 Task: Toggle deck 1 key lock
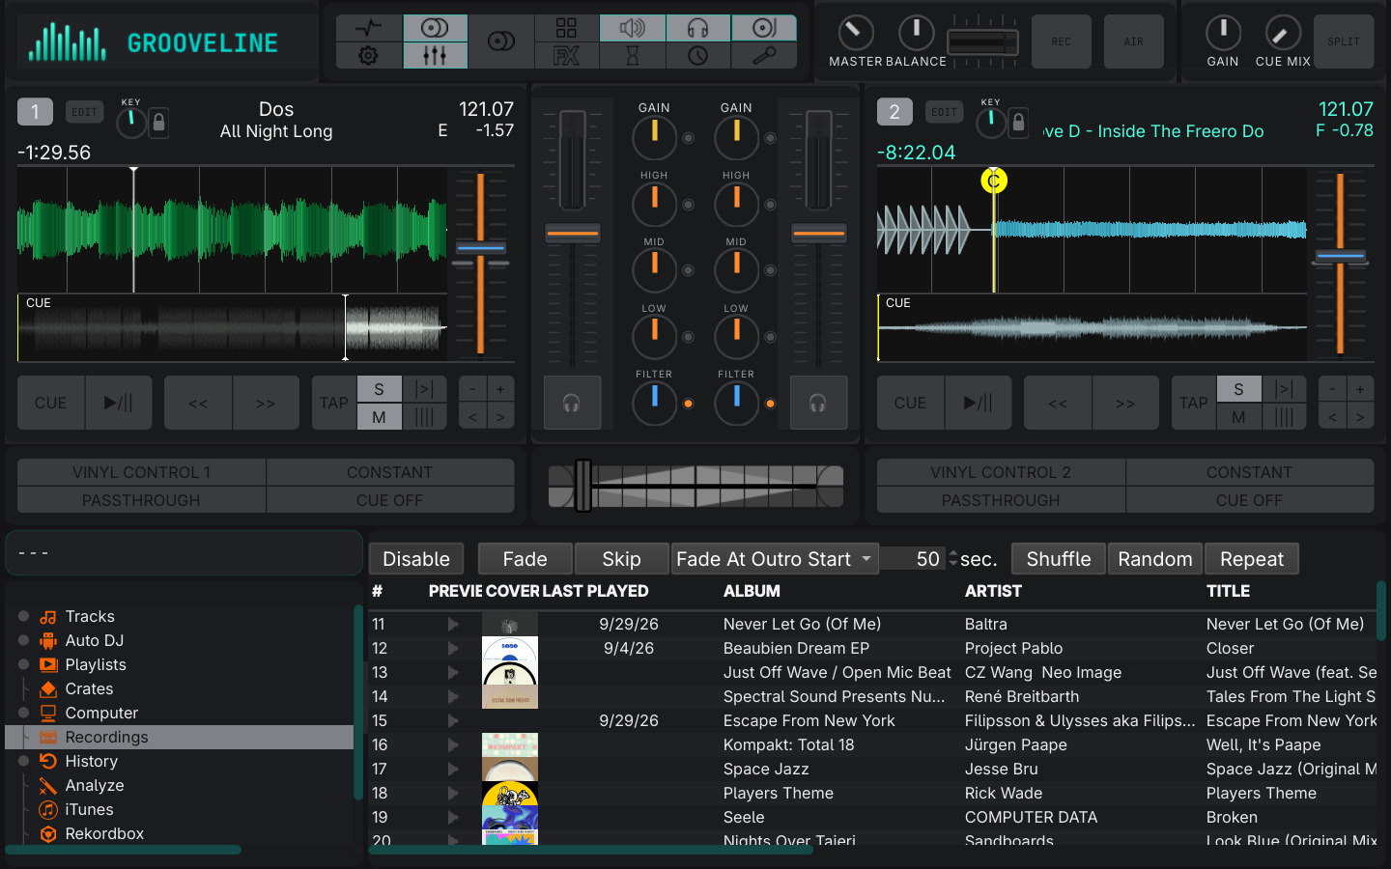[159, 123]
